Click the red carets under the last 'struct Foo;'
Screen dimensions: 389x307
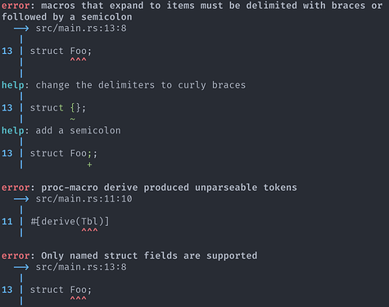pyautogui.click(x=79, y=299)
